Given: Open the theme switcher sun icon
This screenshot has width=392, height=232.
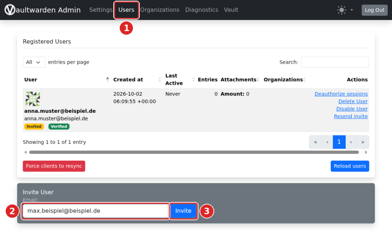Looking at the screenshot, I should [x=341, y=10].
